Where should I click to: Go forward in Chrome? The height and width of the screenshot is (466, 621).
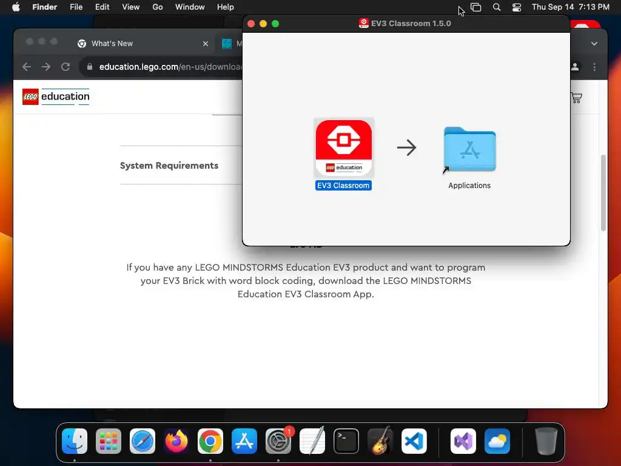(x=46, y=67)
